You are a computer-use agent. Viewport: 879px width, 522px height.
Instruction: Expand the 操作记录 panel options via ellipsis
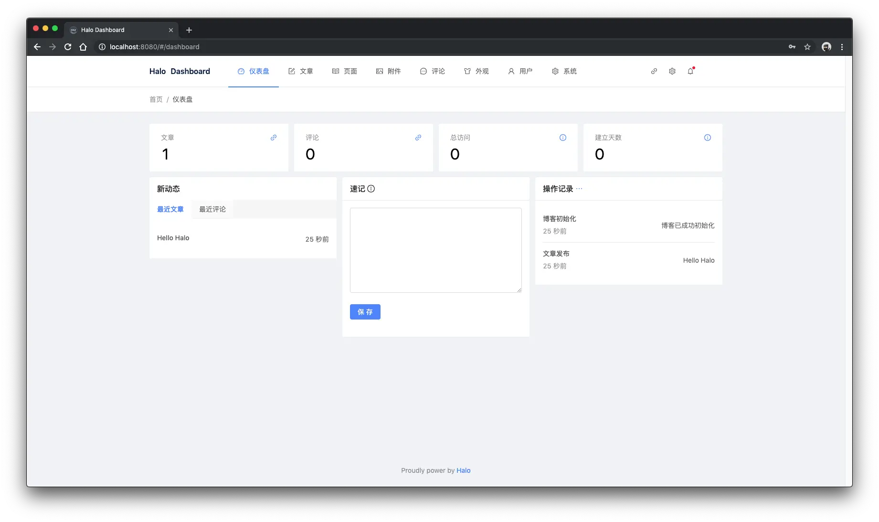pyautogui.click(x=580, y=189)
